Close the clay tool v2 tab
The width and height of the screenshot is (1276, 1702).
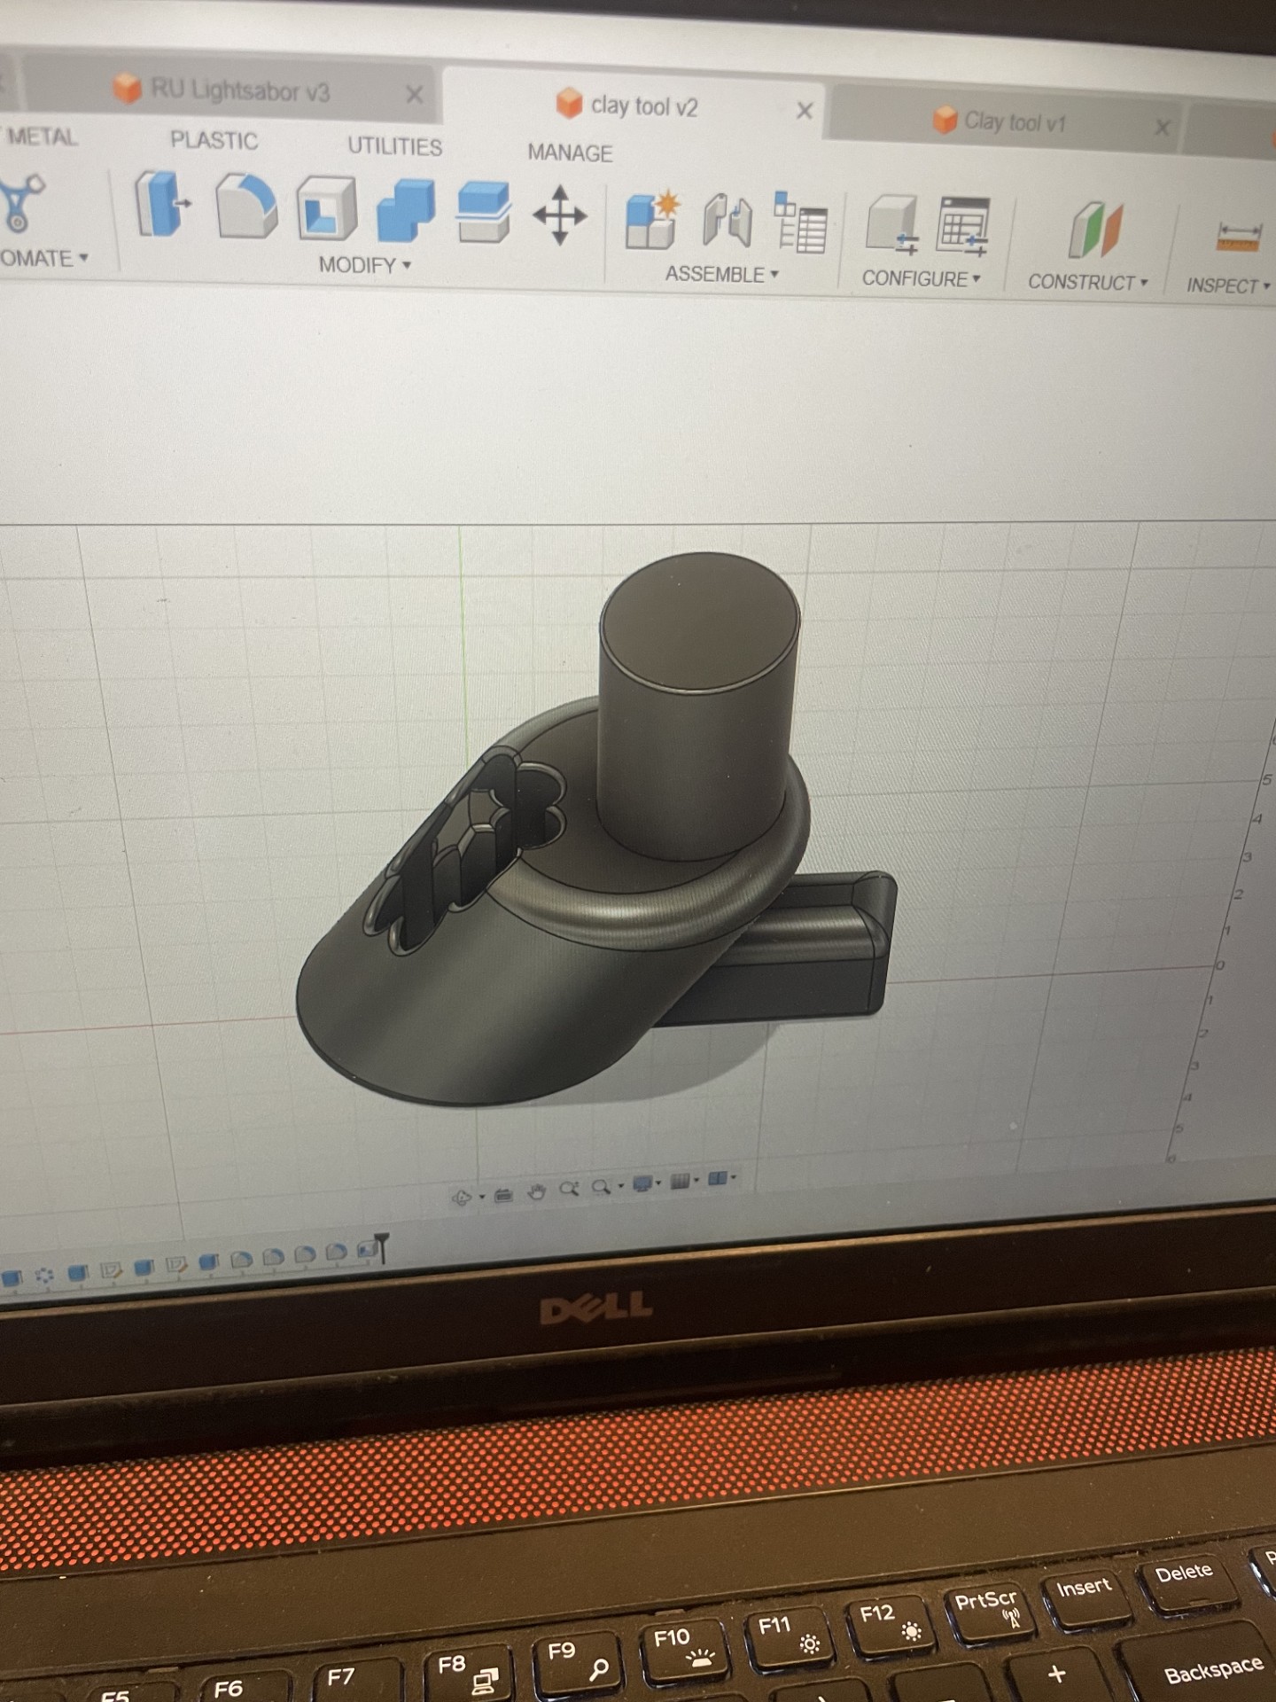coord(805,111)
